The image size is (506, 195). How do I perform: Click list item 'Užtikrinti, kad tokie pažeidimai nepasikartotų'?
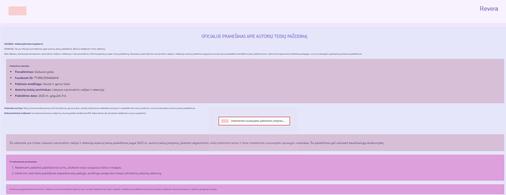tap(88, 174)
